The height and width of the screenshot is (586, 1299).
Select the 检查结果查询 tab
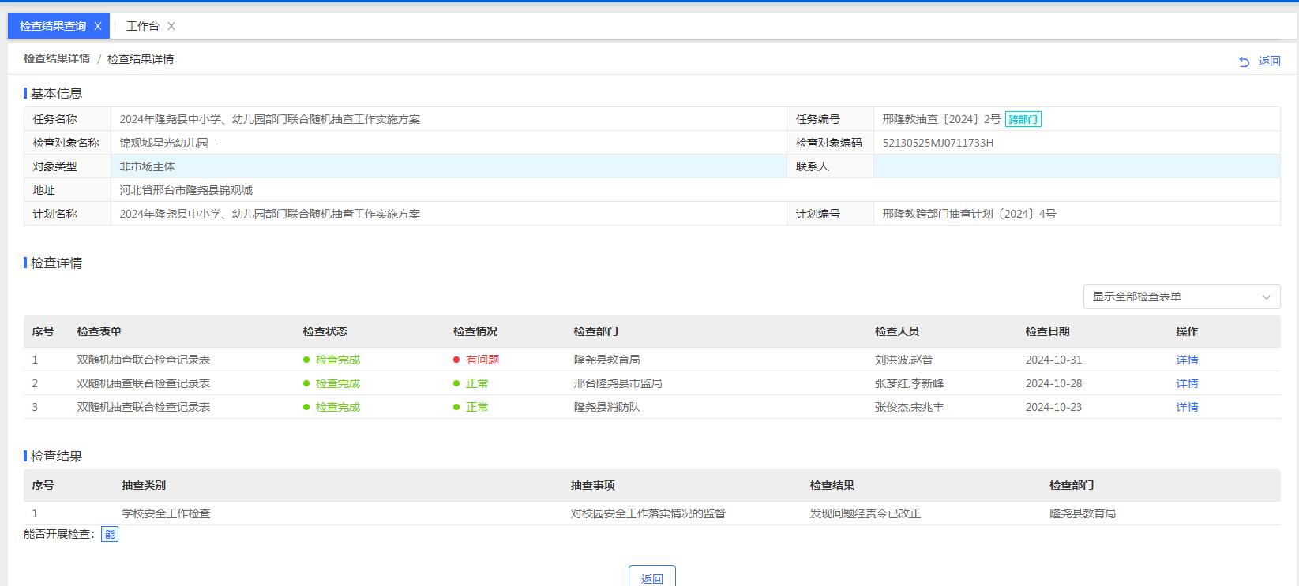52,26
